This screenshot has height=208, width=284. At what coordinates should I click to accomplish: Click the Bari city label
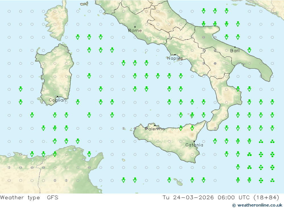[235, 51]
